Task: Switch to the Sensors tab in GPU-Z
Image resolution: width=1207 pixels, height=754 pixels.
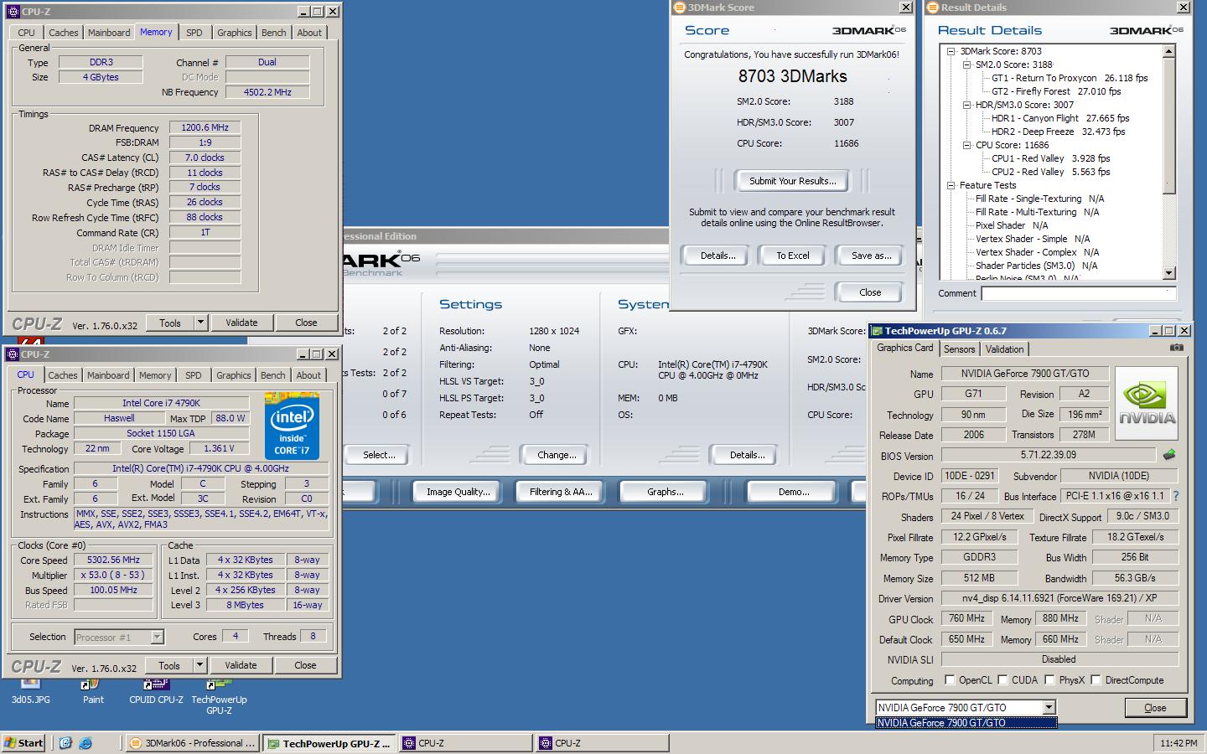Action: (x=959, y=349)
